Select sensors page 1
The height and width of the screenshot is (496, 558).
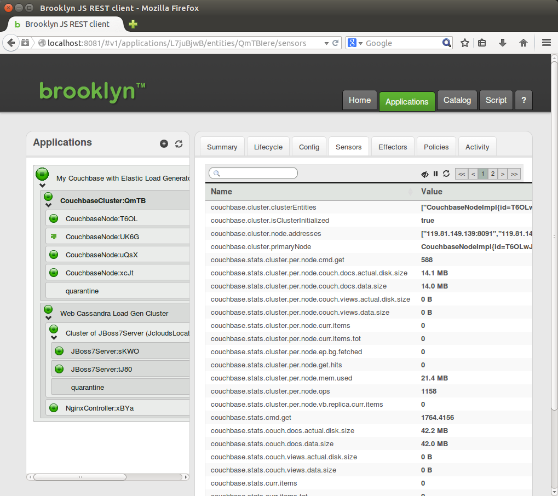tap(483, 174)
